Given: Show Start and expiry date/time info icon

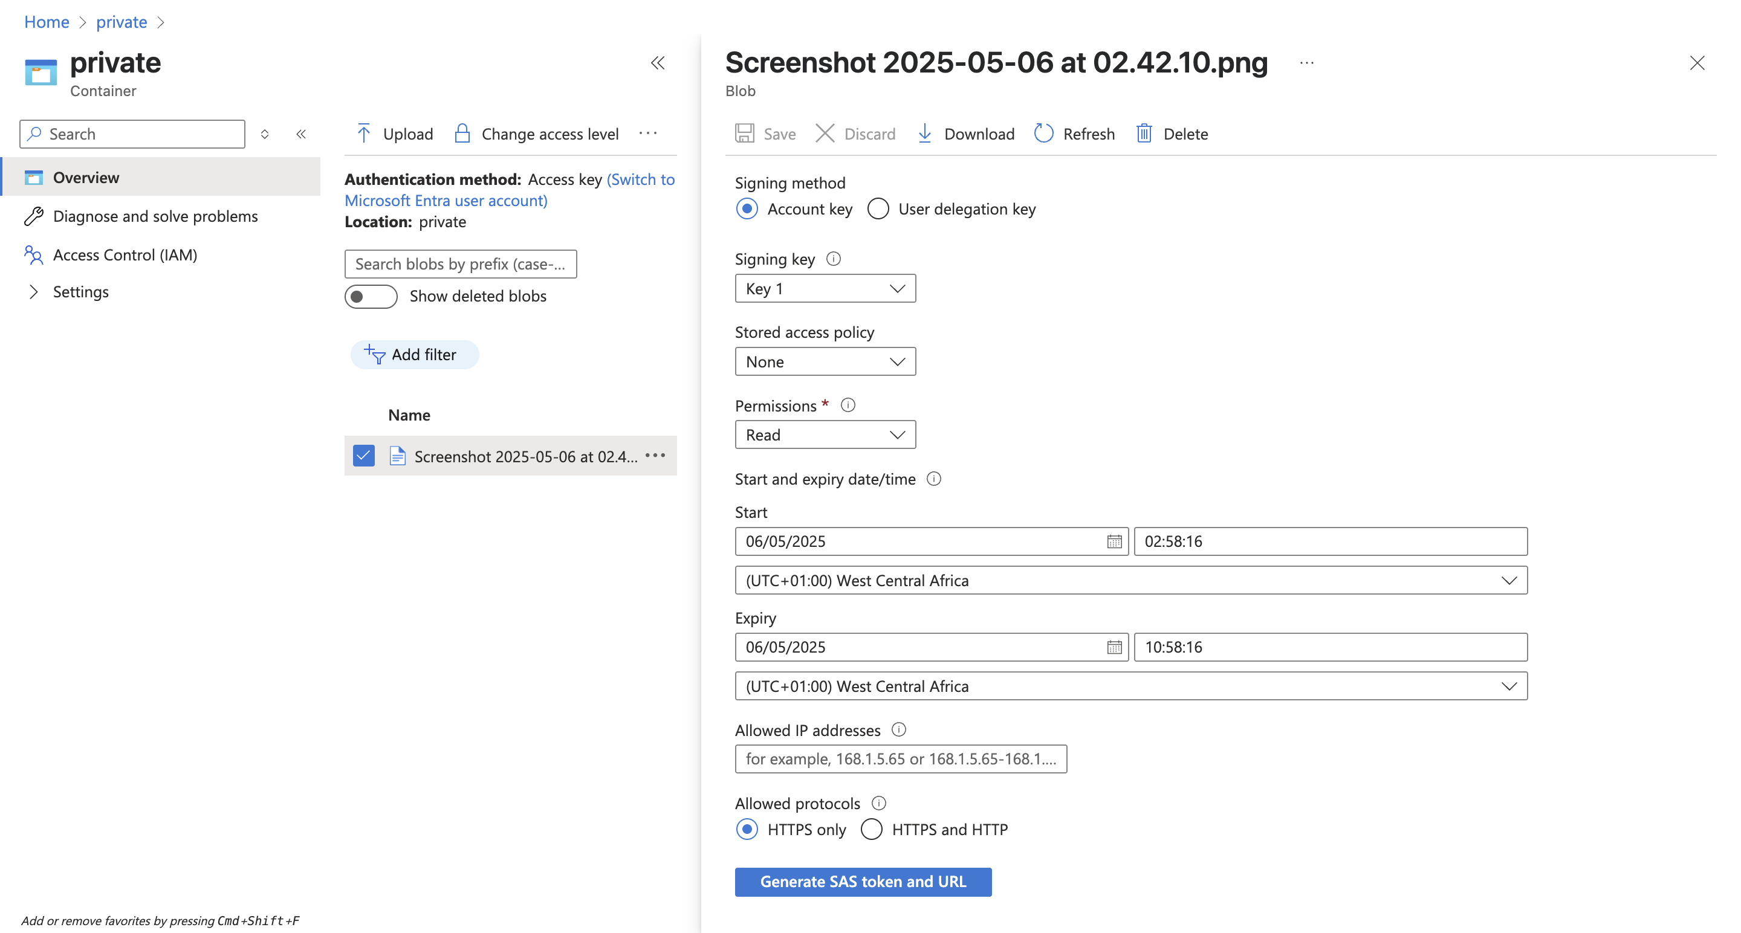Looking at the screenshot, I should click(934, 479).
